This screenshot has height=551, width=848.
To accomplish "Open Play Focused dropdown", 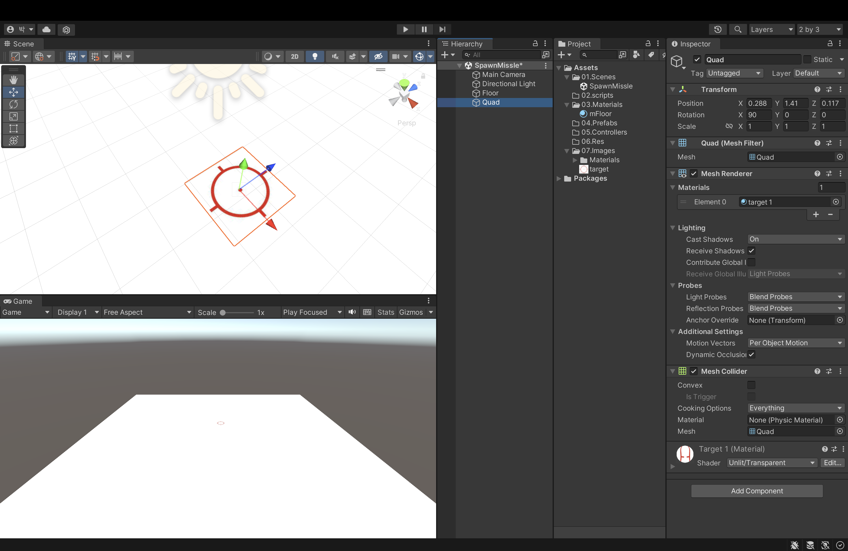I will coord(312,312).
